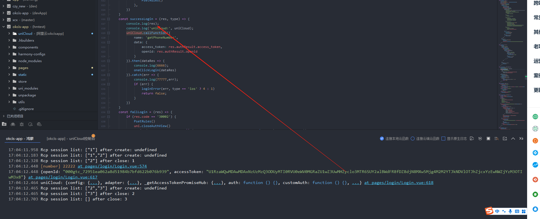Open new terminal icon in console toolbar
The height and width of the screenshot is (219, 540).
[505, 139]
